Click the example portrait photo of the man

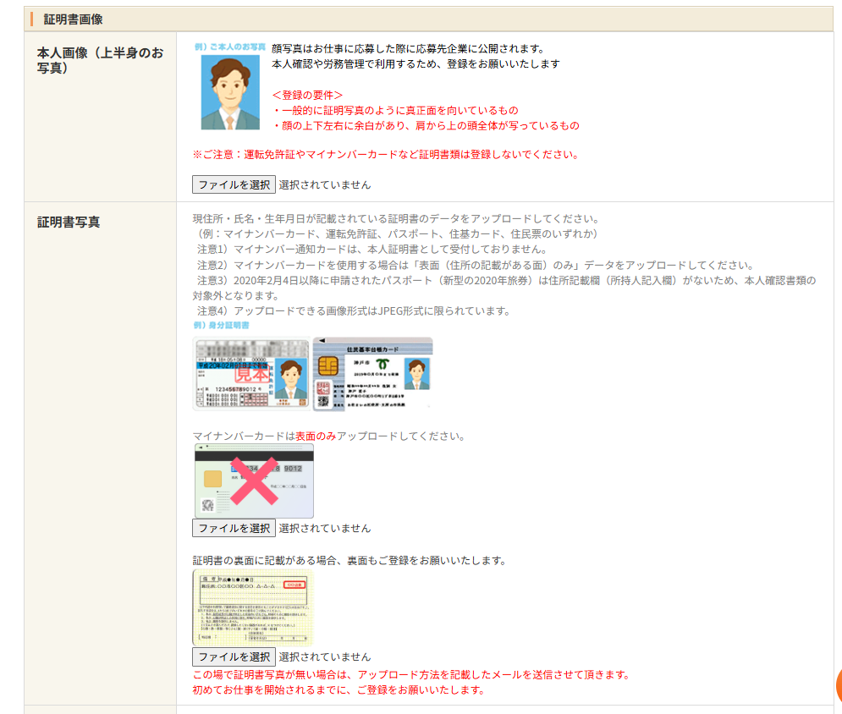pos(230,92)
